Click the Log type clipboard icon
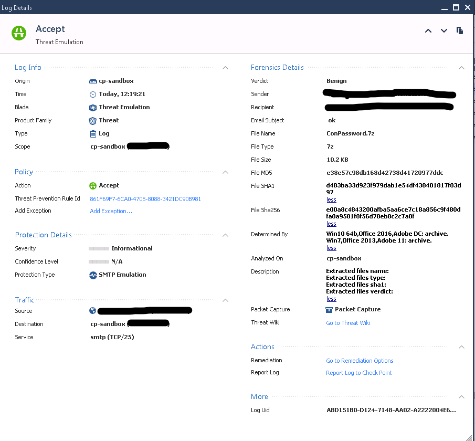The image size is (475, 441). click(x=93, y=134)
